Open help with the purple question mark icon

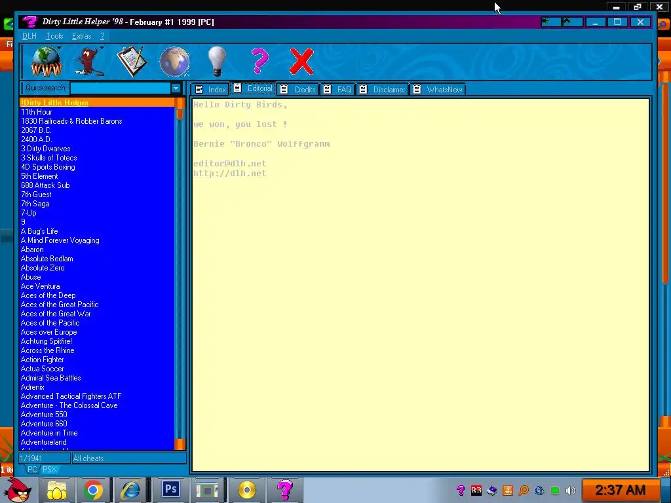pyautogui.click(x=259, y=62)
